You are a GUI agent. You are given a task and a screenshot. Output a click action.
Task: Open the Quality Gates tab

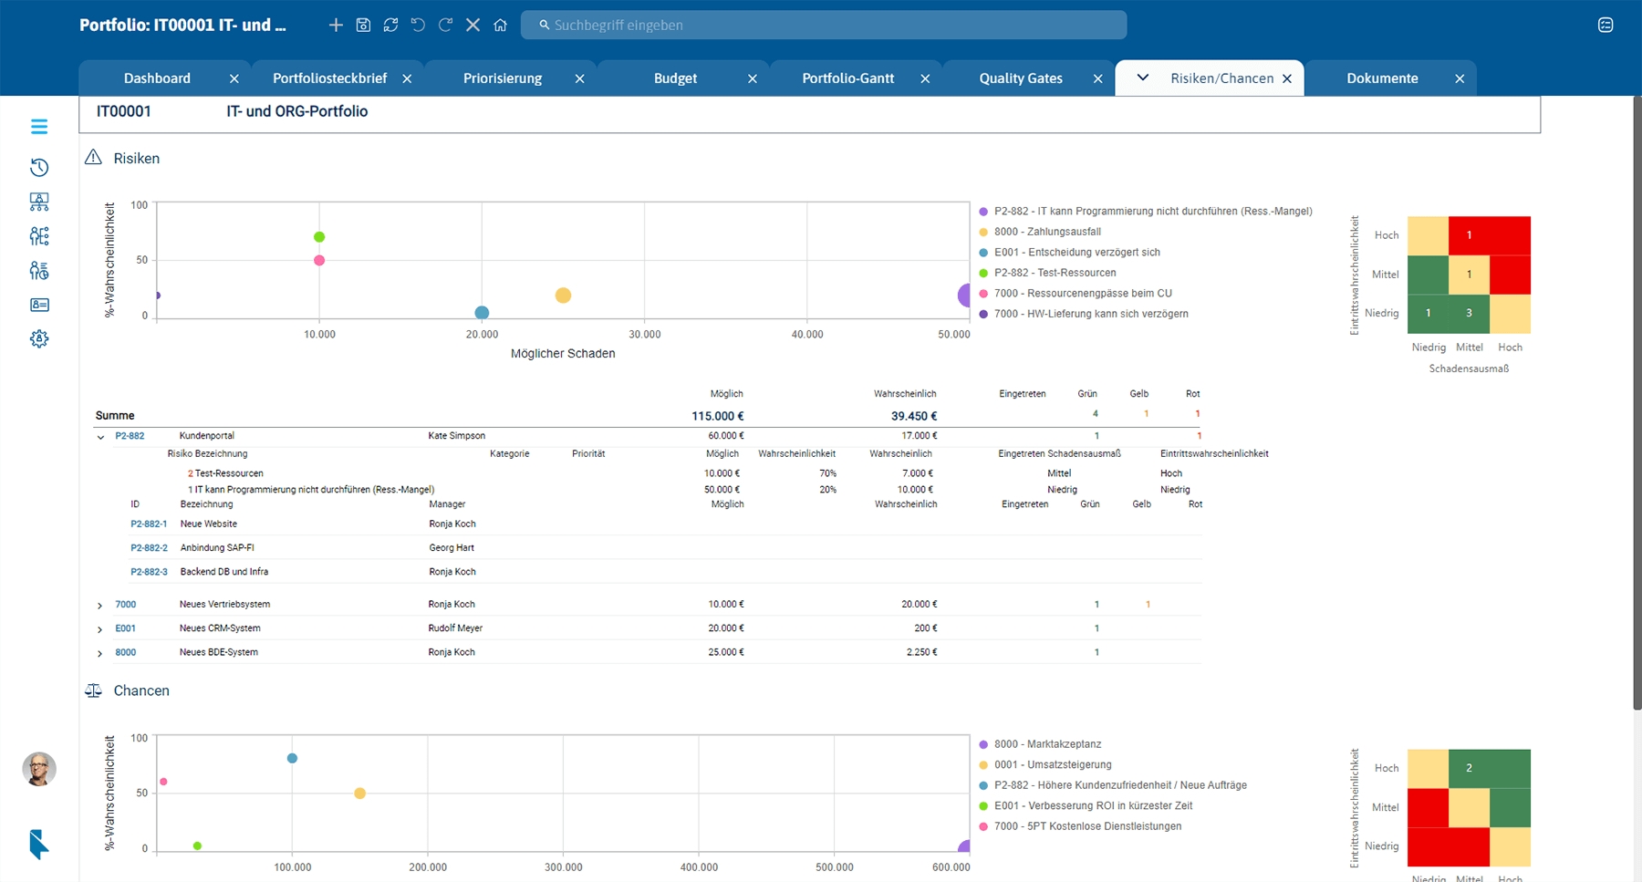(x=1020, y=78)
